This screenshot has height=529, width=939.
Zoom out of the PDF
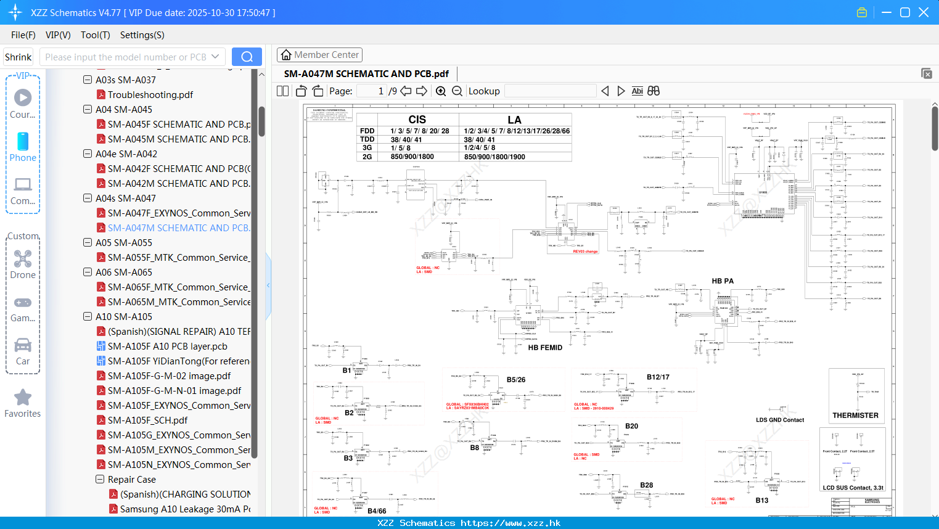457,91
